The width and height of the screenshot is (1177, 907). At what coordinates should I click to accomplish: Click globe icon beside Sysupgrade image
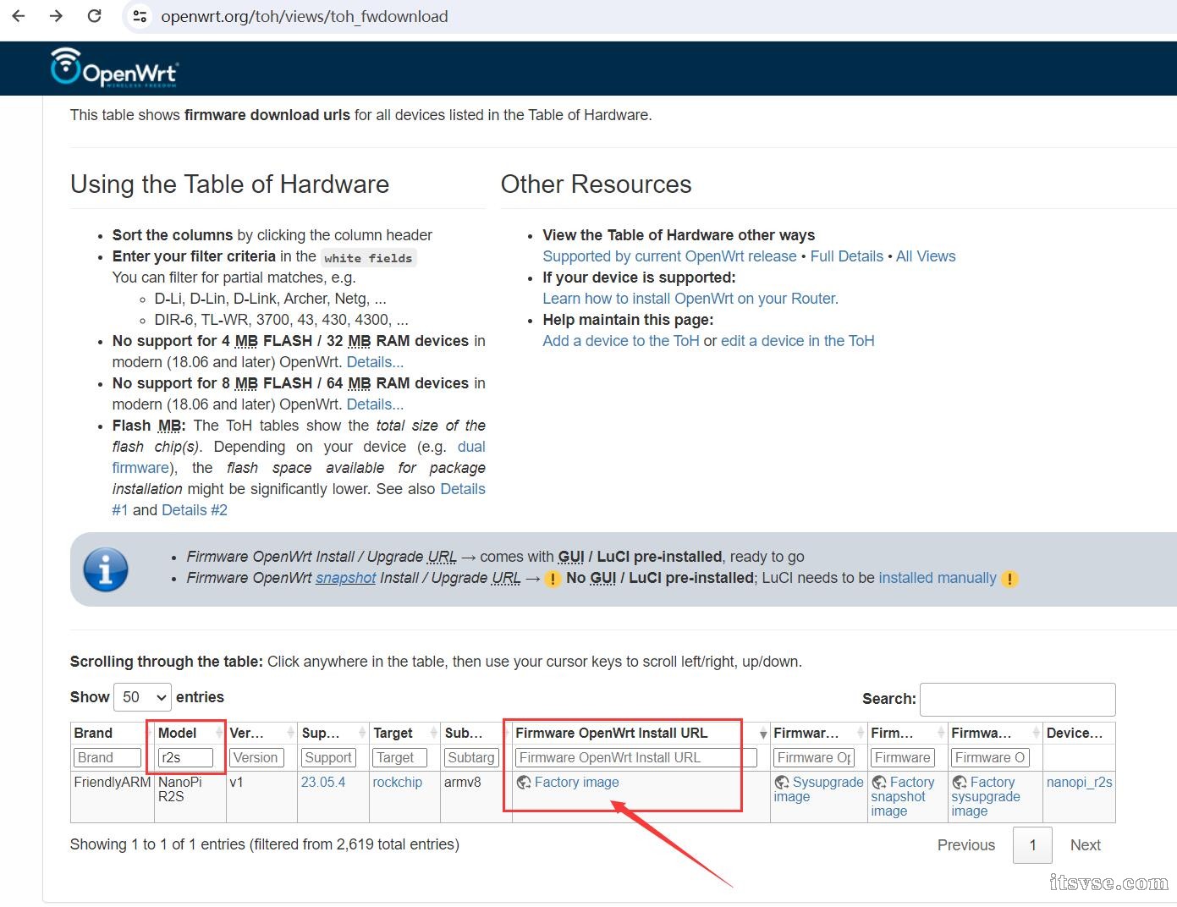pyautogui.click(x=781, y=783)
